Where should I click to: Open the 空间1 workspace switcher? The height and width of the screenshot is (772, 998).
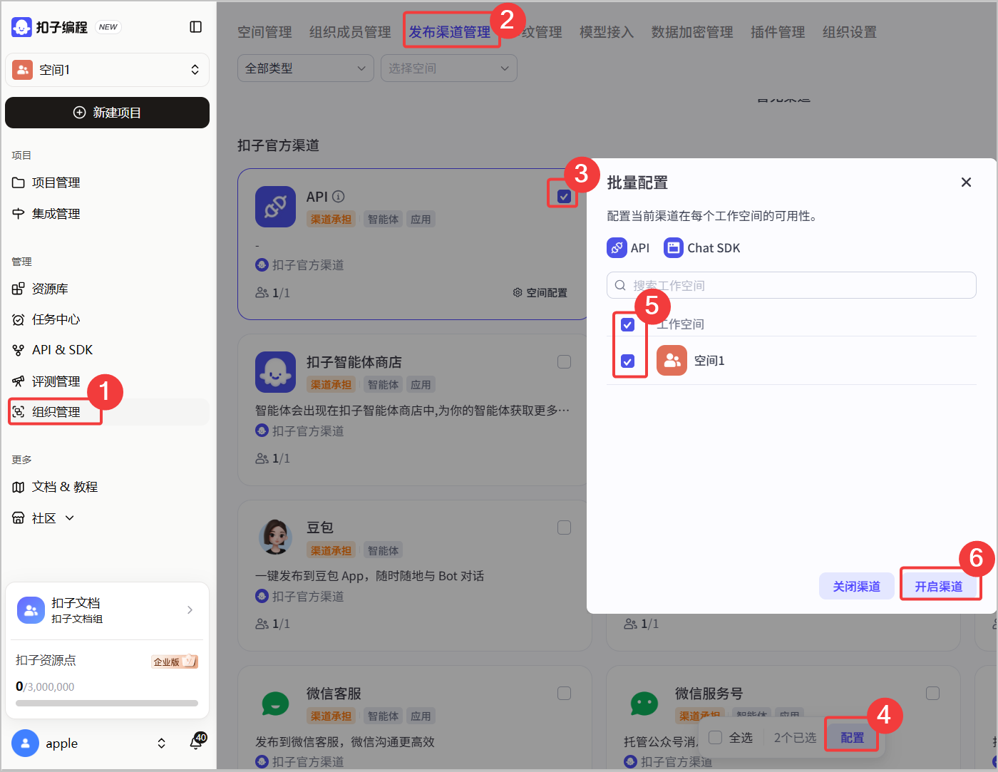coord(107,70)
